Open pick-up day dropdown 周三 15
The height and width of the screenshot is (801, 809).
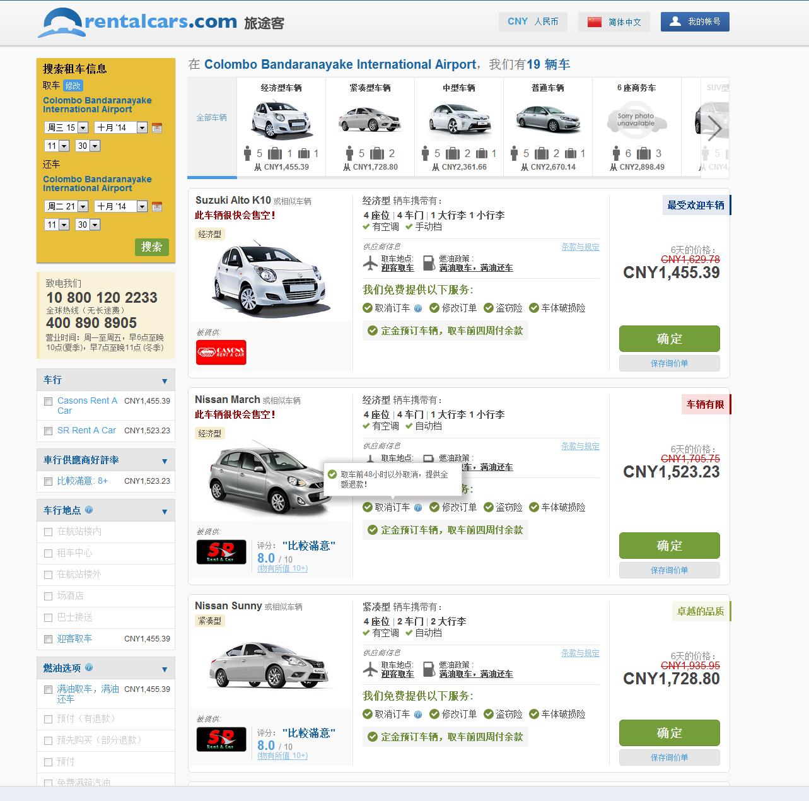pos(66,127)
